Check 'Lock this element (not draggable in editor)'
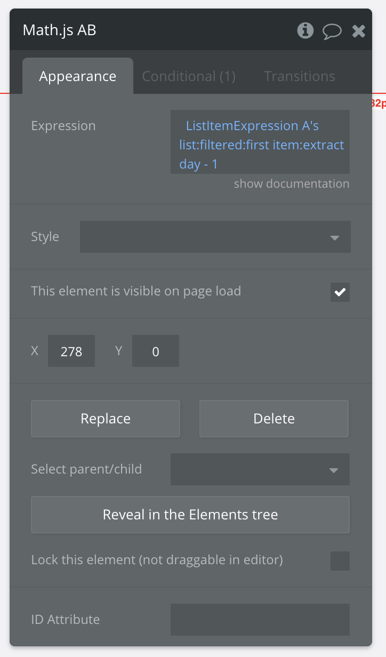This screenshot has height=657, width=386. 340,560
